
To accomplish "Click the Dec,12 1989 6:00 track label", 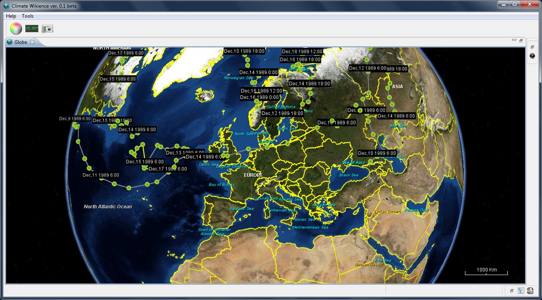I will pyautogui.click(x=368, y=68).
